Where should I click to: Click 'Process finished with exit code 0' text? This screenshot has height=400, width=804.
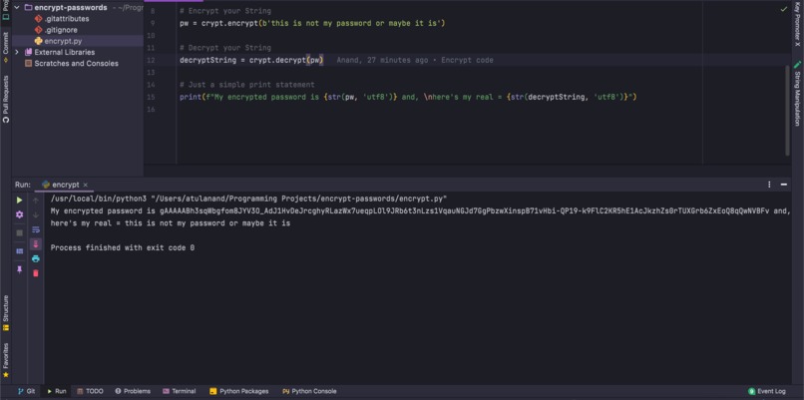pos(123,247)
